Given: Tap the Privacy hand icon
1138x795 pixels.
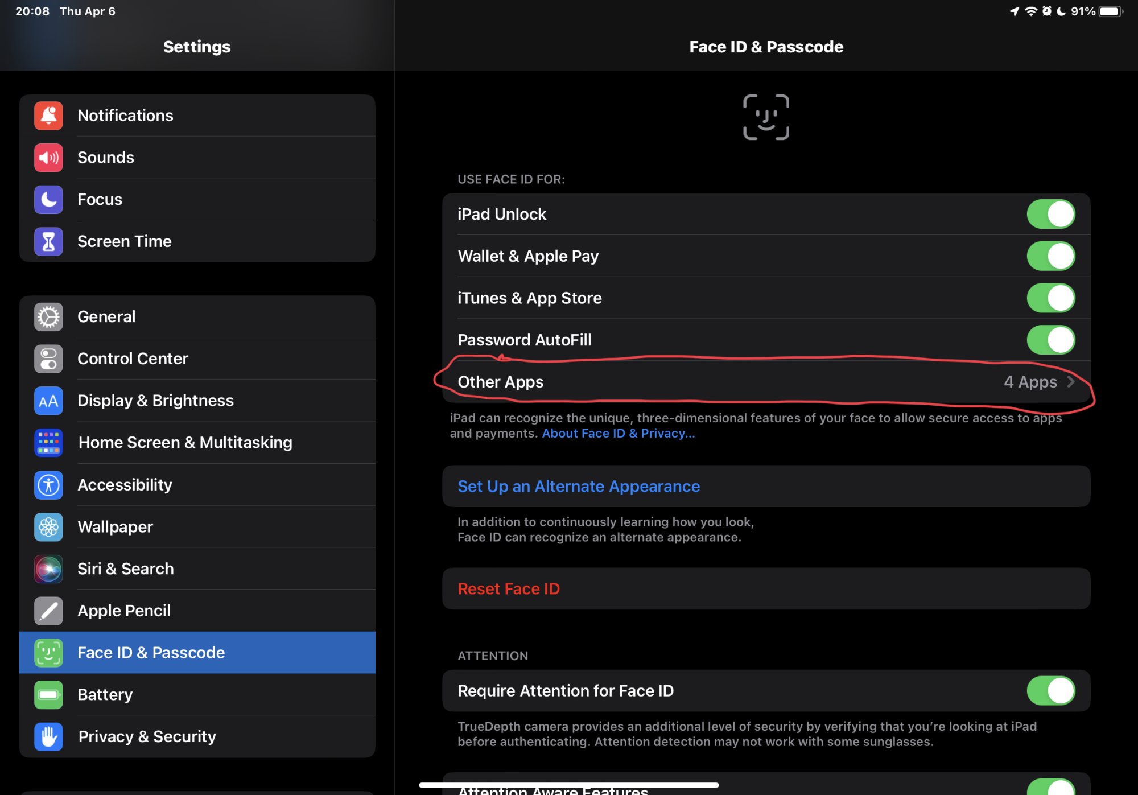Looking at the screenshot, I should [x=48, y=737].
